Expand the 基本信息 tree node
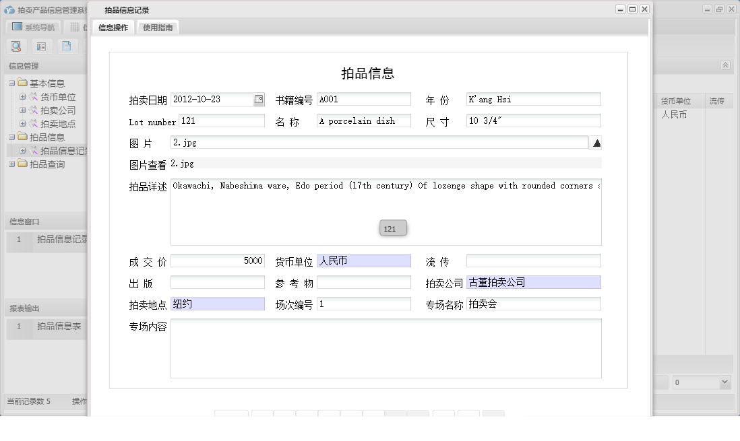This screenshot has height=441, width=740. [x=13, y=83]
